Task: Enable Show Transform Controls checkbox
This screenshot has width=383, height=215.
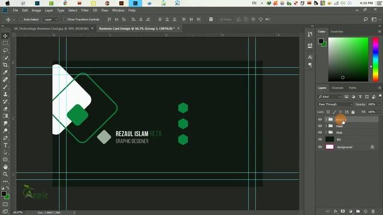Action: point(65,20)
